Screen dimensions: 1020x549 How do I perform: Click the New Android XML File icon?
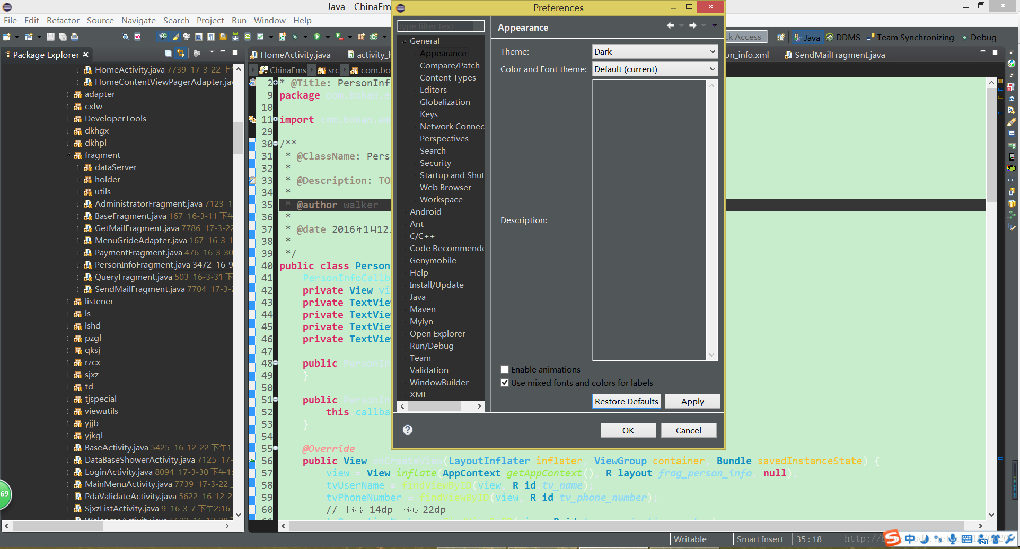coord(283,37)
